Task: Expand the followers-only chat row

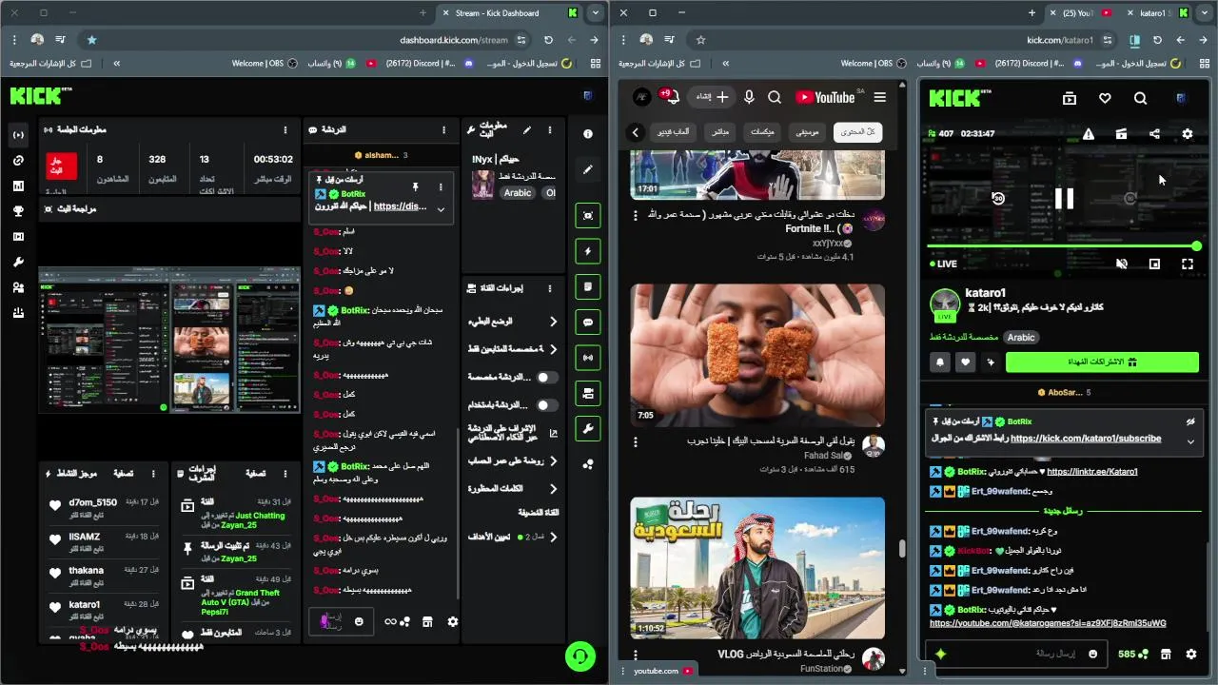Action: click(x=512, y=349)
